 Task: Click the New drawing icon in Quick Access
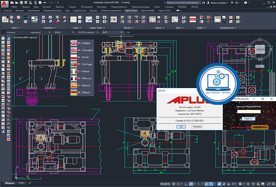tap(12, 3)
